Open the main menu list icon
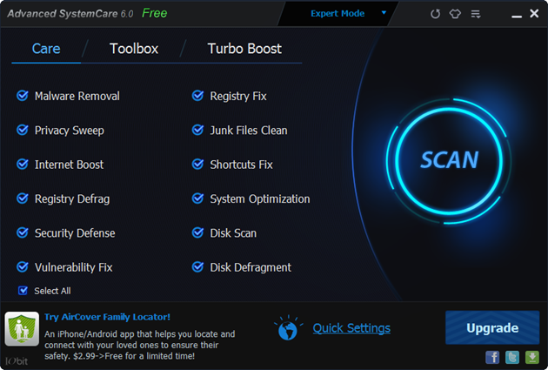 click(475, 14)
